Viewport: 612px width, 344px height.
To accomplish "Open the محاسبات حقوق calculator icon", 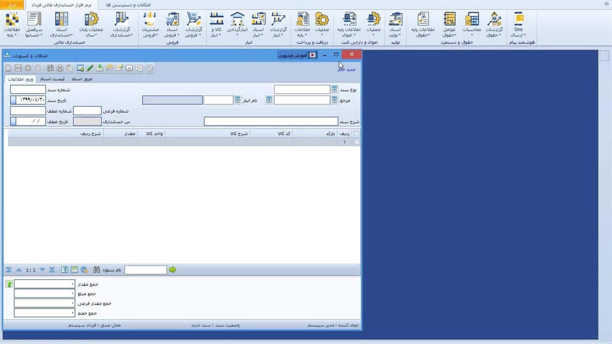I will (471, 25).
